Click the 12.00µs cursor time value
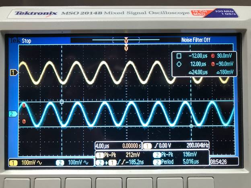The width and height of the screenshot is (251, 188). tap(198, 64)
